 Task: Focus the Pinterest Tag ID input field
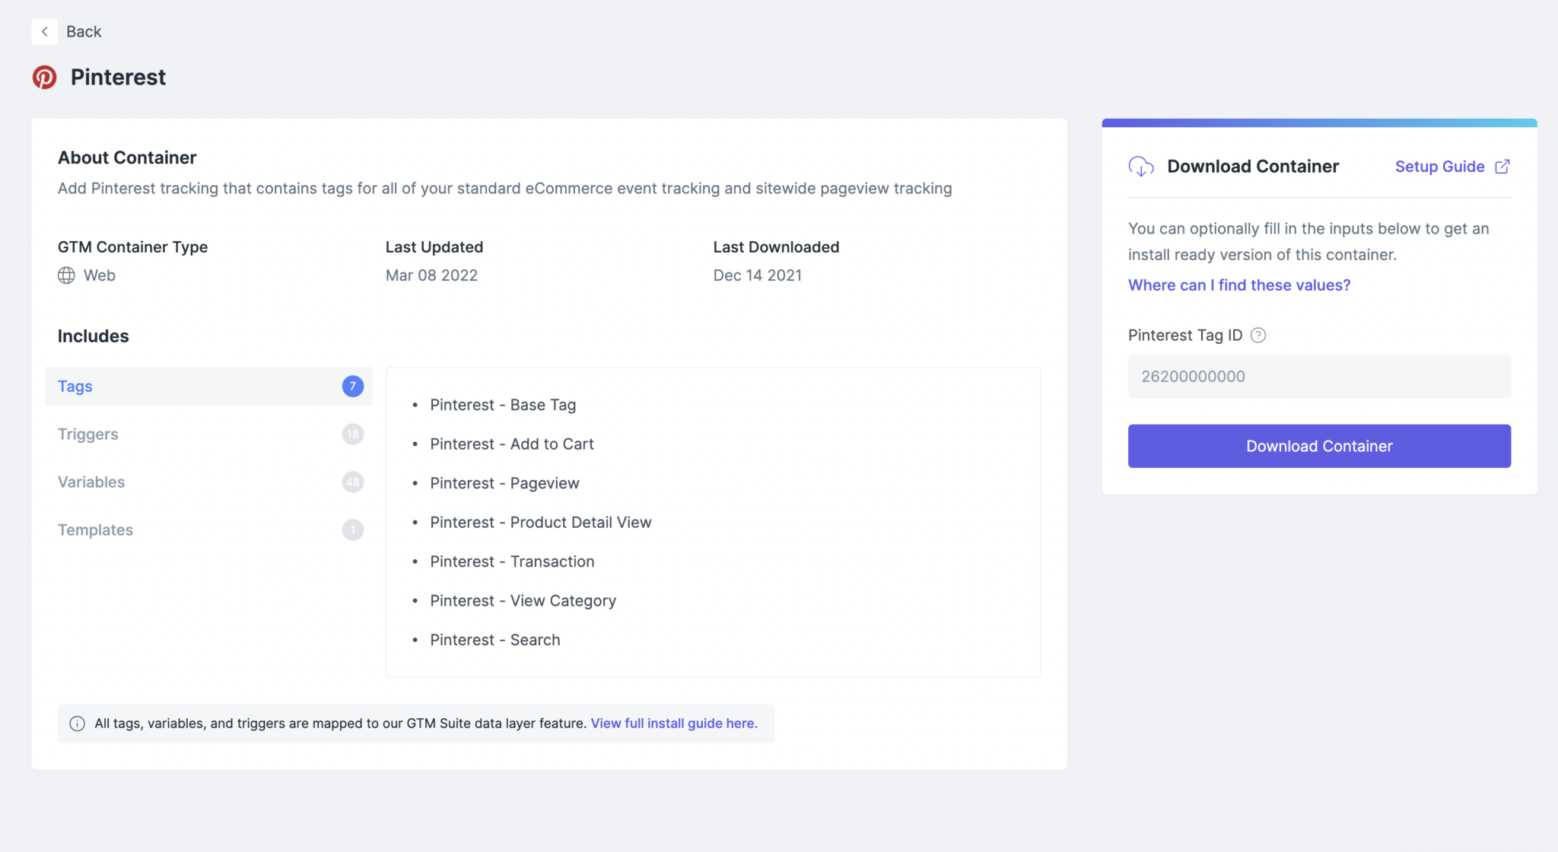click(1319, 377)
